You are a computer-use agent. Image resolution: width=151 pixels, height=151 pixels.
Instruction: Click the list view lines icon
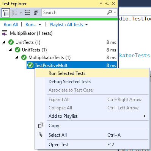coord(27,13)
